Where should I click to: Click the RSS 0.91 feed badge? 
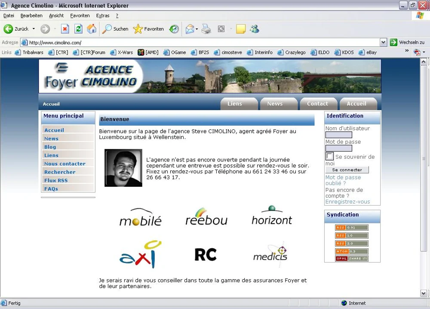tap(352, 228)
